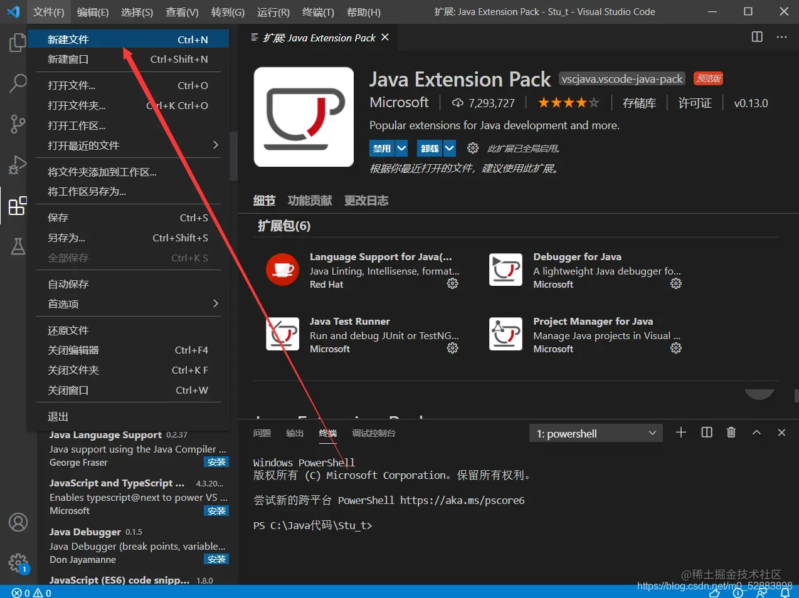Expand the 首选项 submenu
799x598 pixels.
pos(128,304)
